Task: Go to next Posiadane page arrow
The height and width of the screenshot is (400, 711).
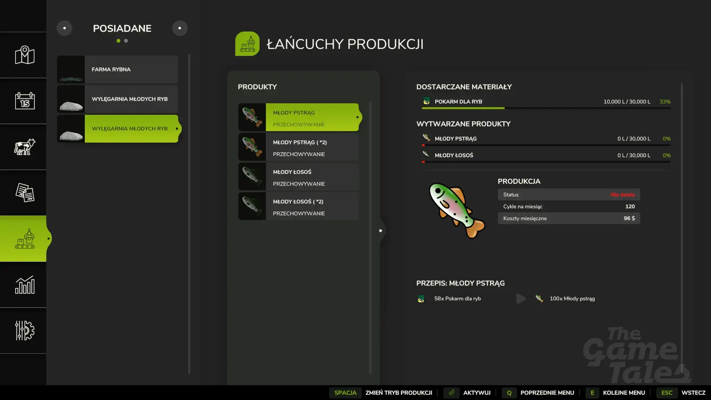Action: pos(180,28)
